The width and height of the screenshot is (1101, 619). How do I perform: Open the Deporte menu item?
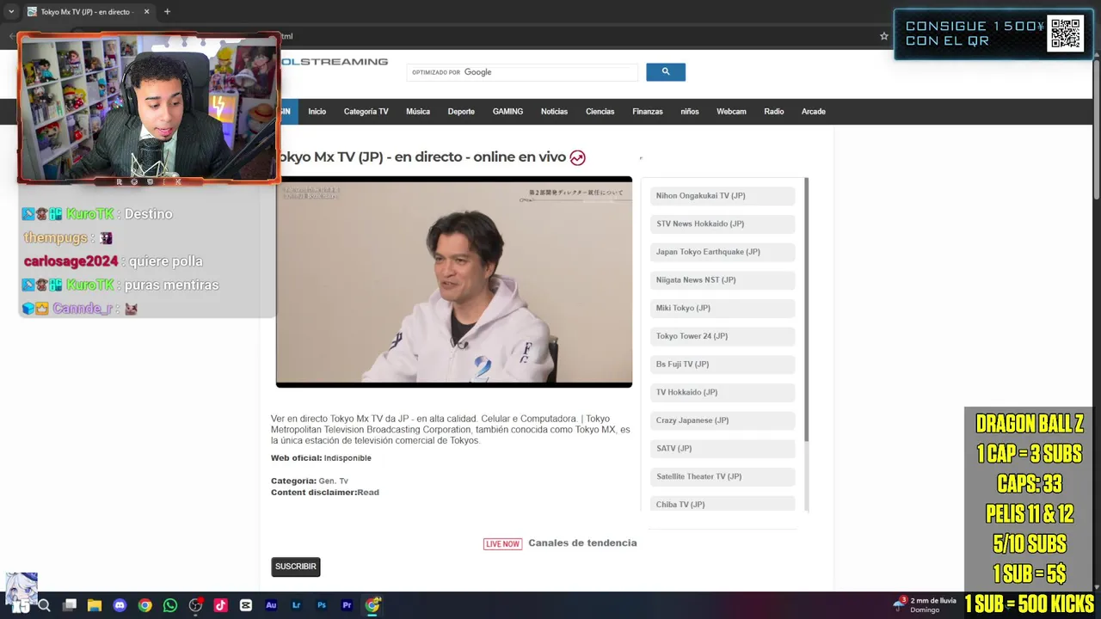(461, 112)
